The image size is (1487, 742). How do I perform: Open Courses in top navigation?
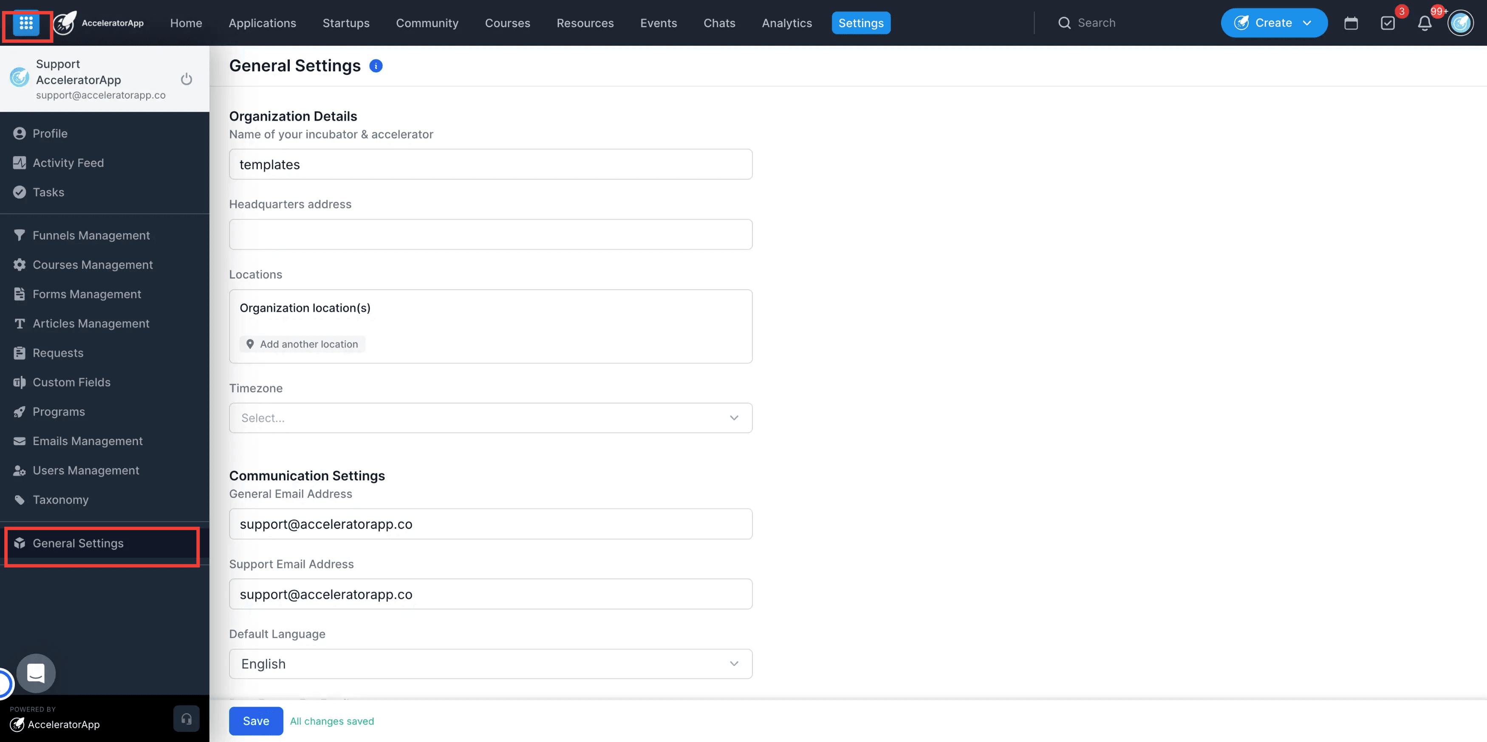coord(507,23)
